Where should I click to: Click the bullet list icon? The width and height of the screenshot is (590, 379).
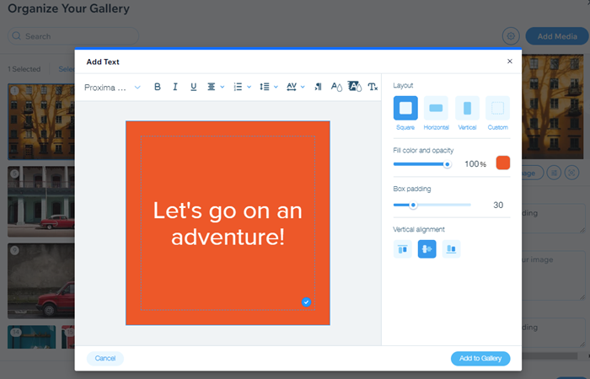coord(238,87)
